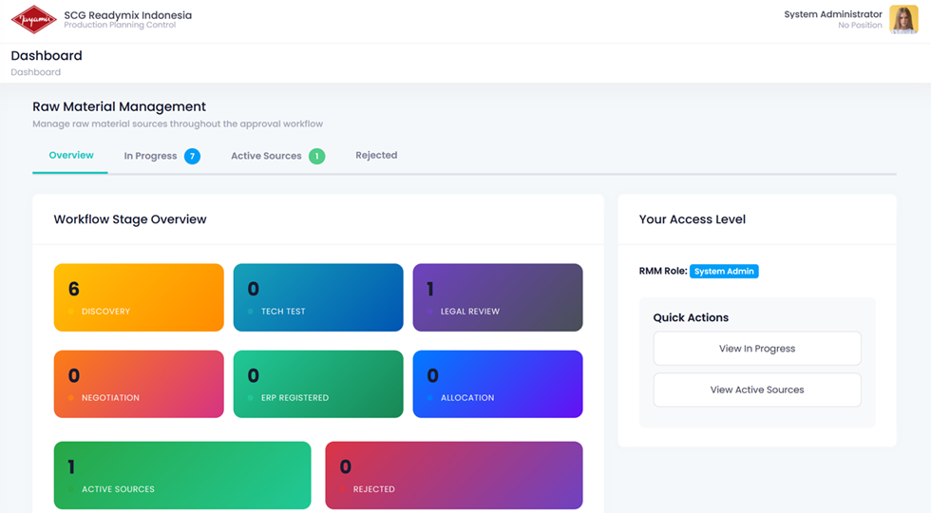The width and height of the screenshot is (931, 513).
Task: Go to the Rejected tab
Action: coord(376,155)
